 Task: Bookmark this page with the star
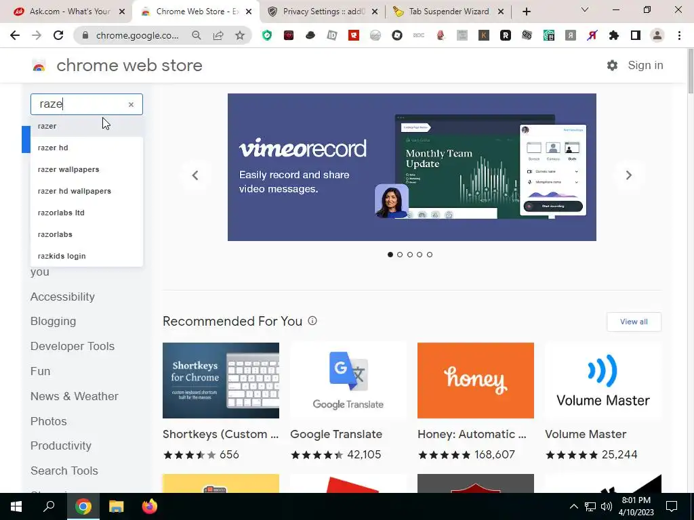[240, 35]
